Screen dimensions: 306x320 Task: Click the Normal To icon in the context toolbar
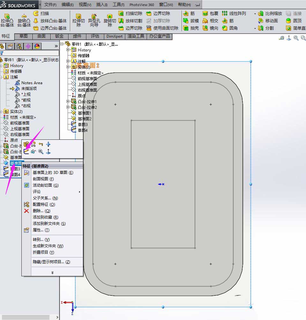click(49, 152)
